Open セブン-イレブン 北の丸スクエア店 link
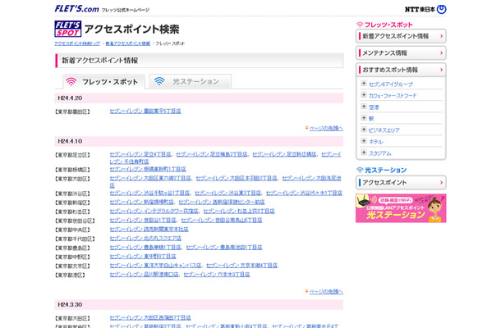Viewport: 501px width, 328px height. pyautogui.click(x=145, y=239)
